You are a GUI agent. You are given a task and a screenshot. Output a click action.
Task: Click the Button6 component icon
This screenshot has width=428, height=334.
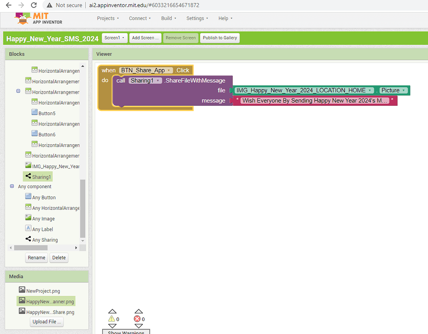point(35,134)
